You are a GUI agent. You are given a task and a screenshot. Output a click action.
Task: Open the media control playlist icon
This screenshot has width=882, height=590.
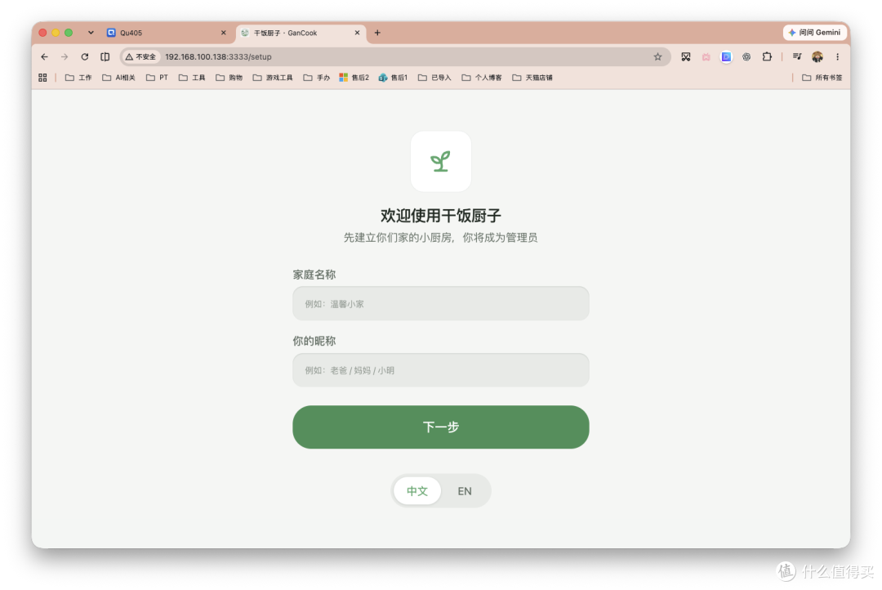(x=797, y=57)
